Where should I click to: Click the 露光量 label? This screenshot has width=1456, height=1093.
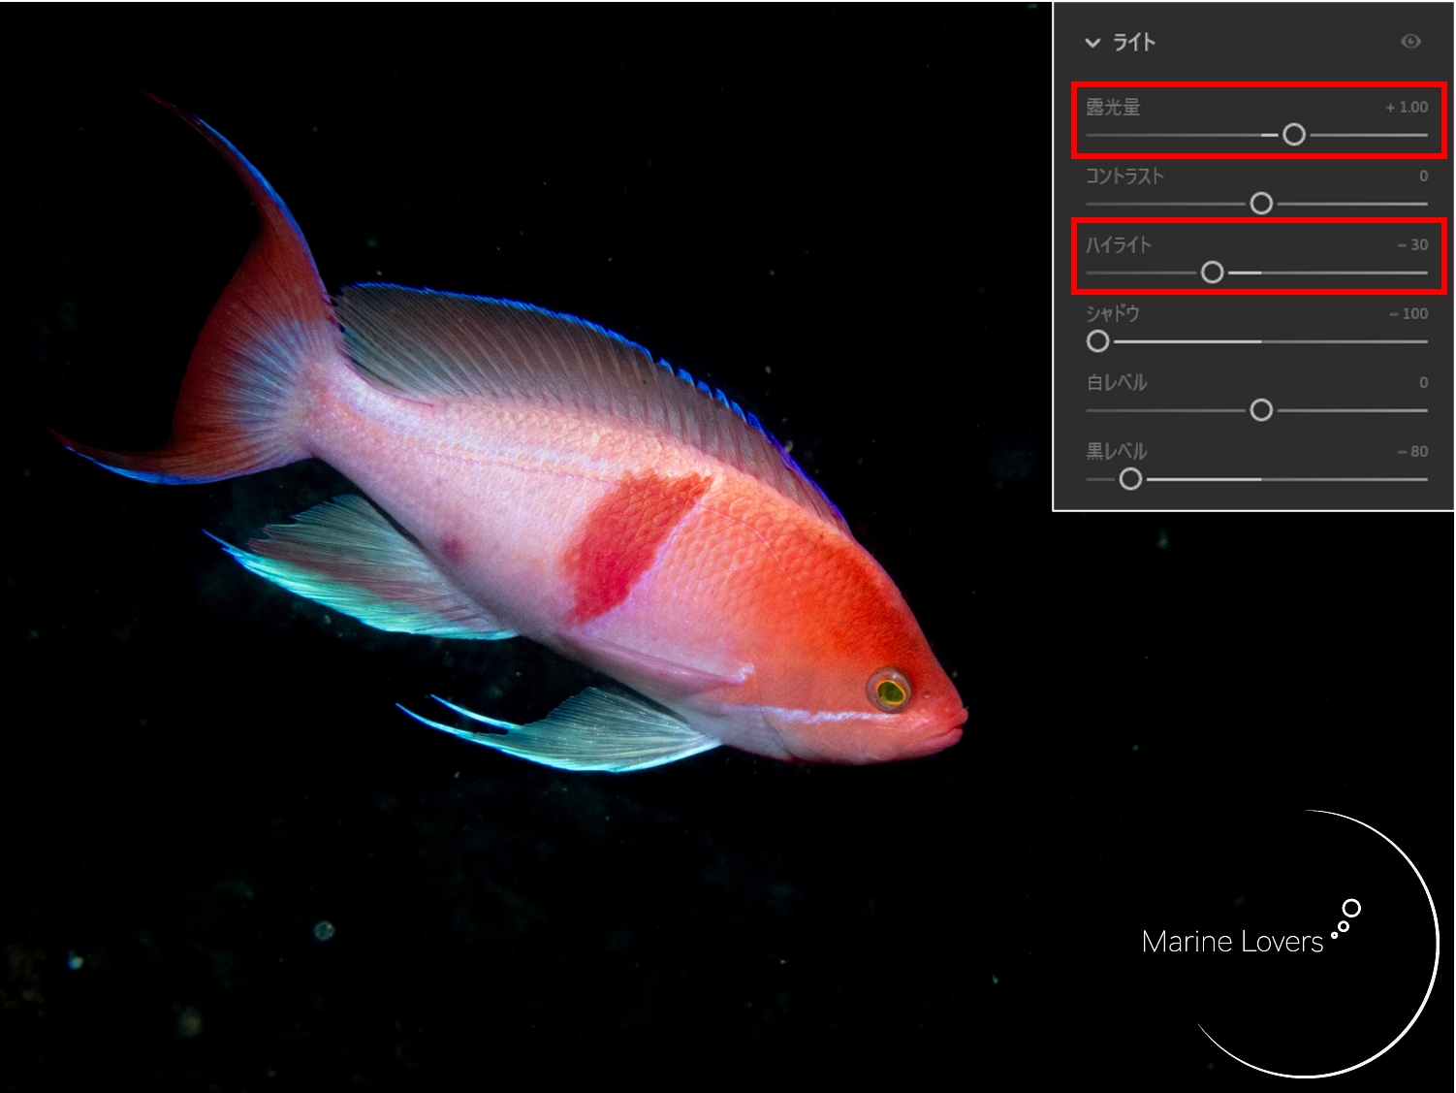[x=1113, y=108]
